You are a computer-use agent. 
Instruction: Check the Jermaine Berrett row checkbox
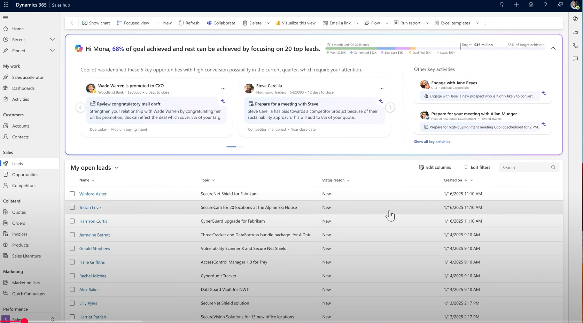pyautogui.click(x=72, y=235)
